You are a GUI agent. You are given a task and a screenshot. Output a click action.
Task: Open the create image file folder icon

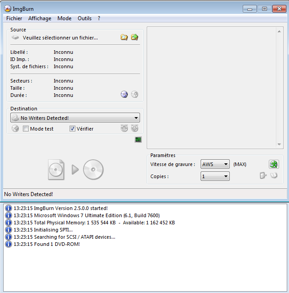[x=135, y=37]
